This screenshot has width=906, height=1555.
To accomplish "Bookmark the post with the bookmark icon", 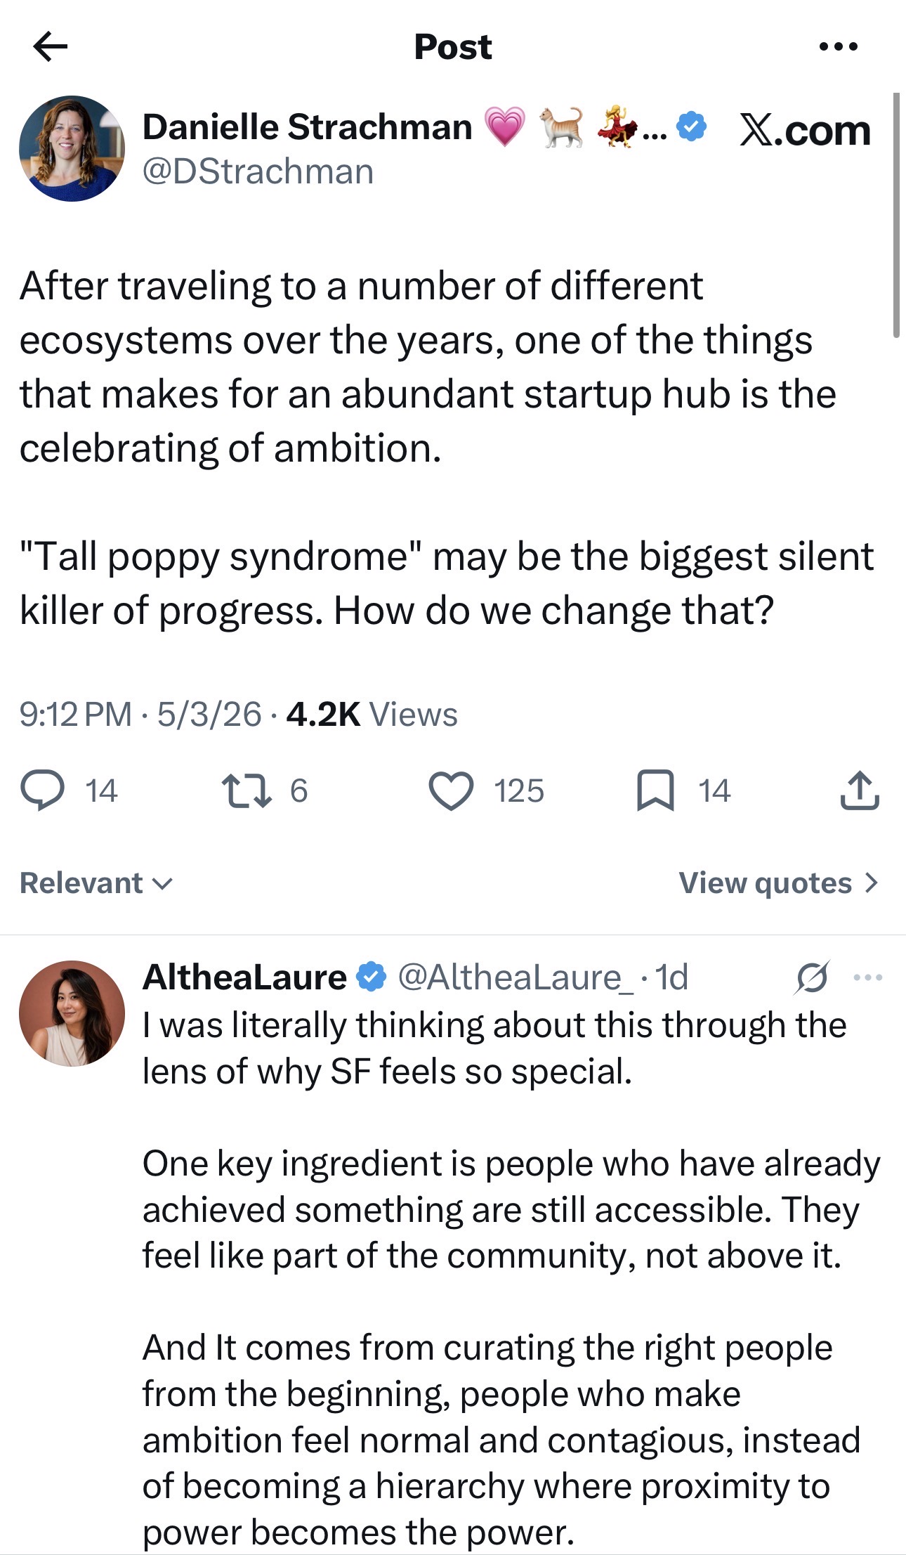I will click(655, 790).
